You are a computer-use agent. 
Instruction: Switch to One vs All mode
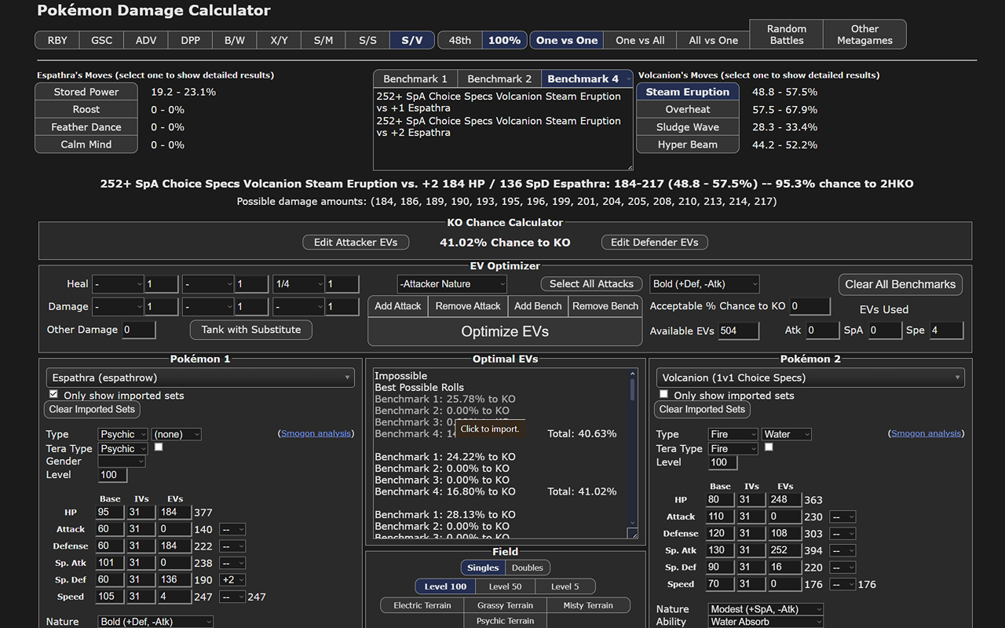click(x=640, y=40)
